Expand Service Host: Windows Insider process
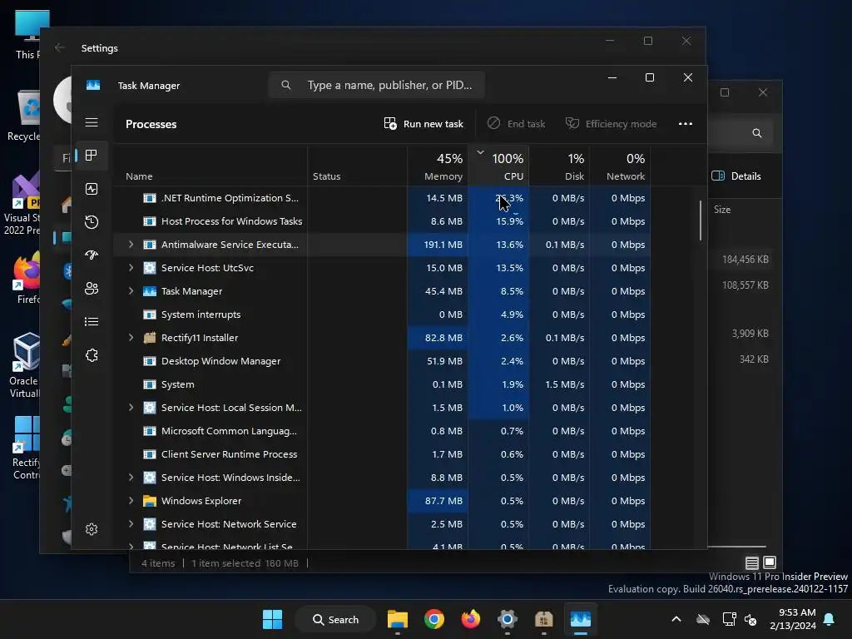The width and height of the screenshot is (852, 639). [131, 478]
